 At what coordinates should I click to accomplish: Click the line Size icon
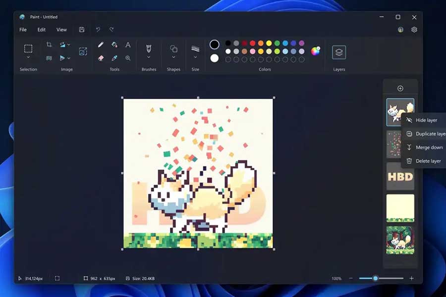(x=195, y=49)
